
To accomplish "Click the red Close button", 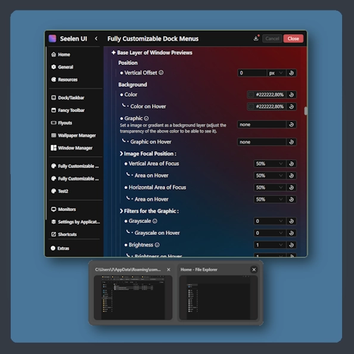I will tap(293, 39).
